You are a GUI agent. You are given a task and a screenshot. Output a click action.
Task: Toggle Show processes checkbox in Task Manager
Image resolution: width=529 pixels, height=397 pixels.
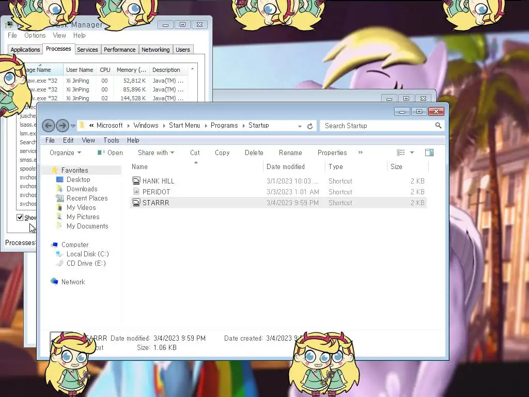coord(20,218)
